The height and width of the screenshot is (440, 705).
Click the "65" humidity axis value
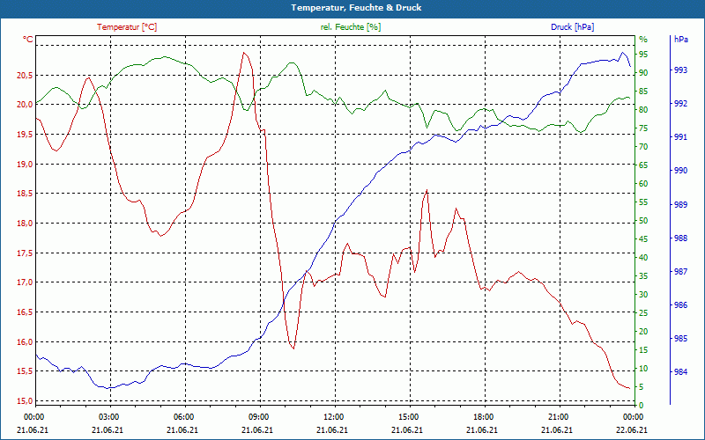(643, 165)
